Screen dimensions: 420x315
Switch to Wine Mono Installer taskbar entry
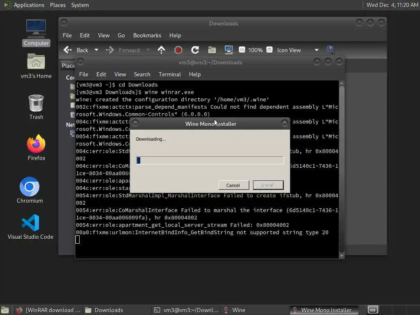(324, 310)
